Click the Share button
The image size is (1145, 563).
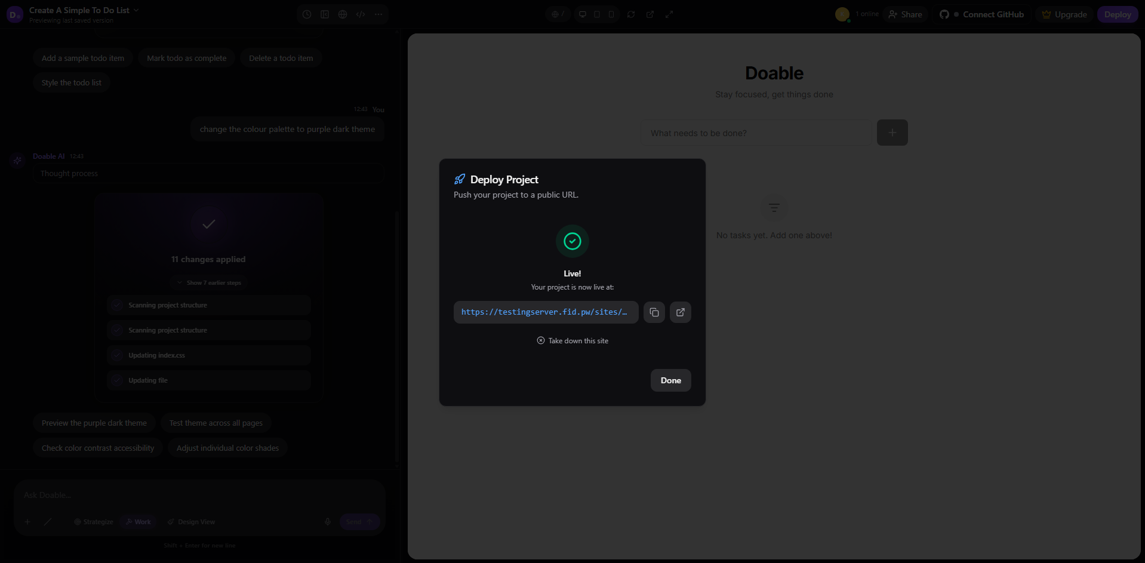click(905, 14)
